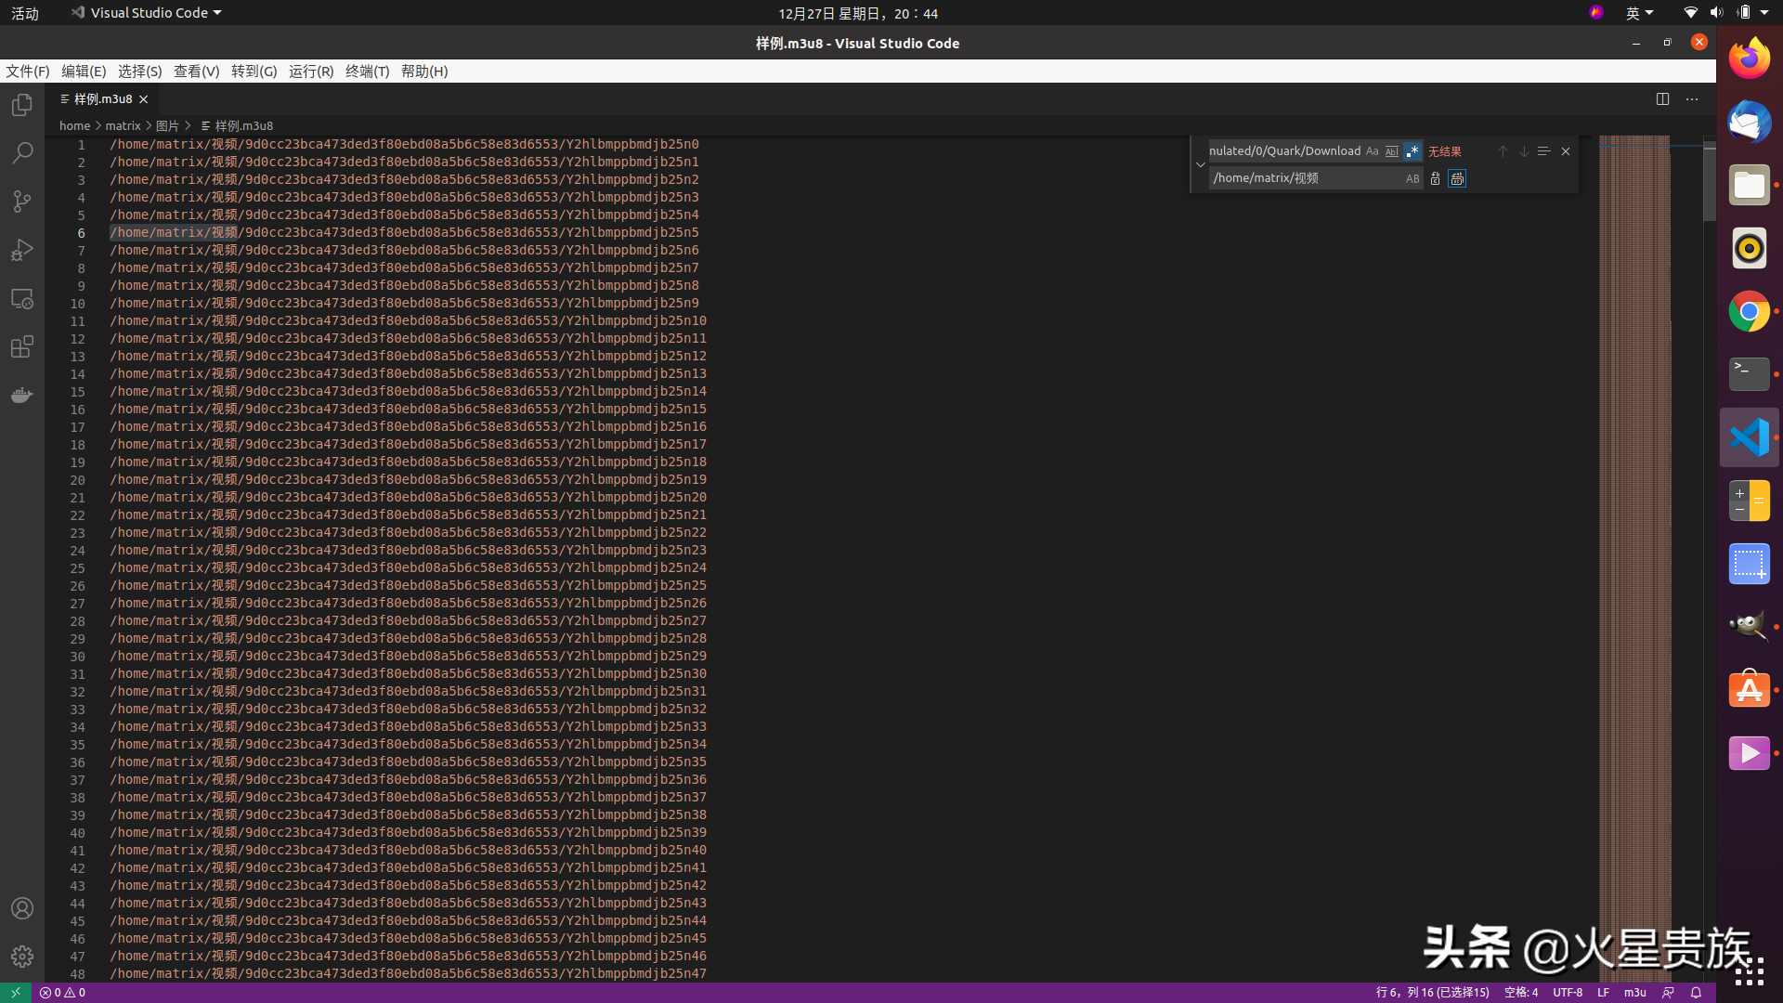Open the 转到(G) menu
This screenshot has width=1783, height=1003.
pos(254,72)
